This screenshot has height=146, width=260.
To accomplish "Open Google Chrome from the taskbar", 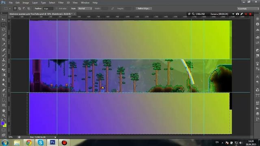I will 29,142.
